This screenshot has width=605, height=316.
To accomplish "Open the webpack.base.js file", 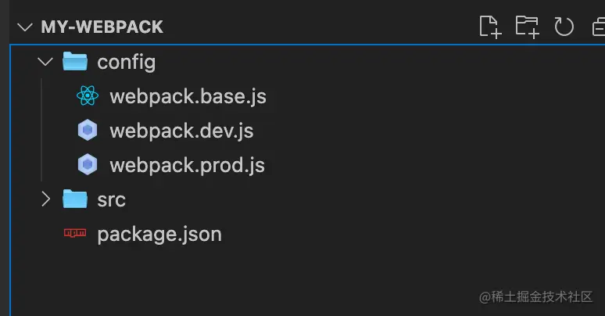I will [x=188, y=96].
